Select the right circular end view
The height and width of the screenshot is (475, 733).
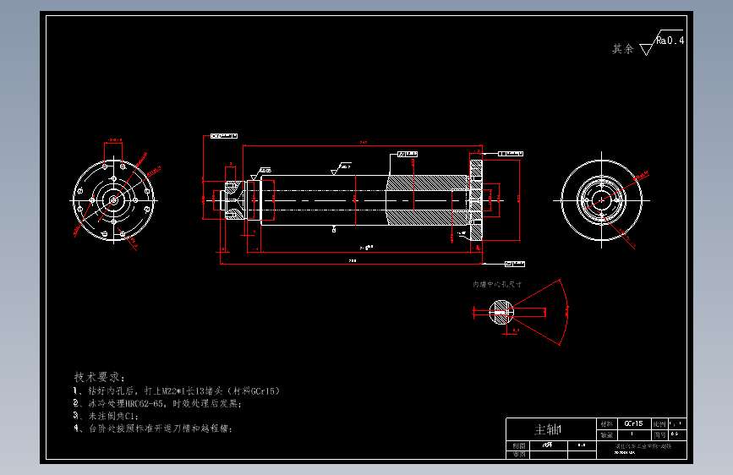pyautogui.click(x=601, y=200)
